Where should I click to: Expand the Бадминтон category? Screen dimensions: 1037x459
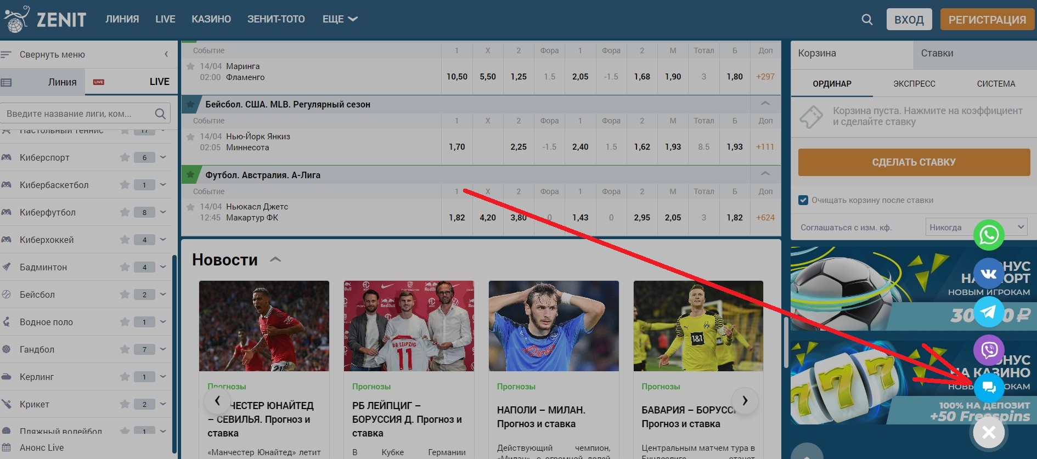[x=163, y=267]
